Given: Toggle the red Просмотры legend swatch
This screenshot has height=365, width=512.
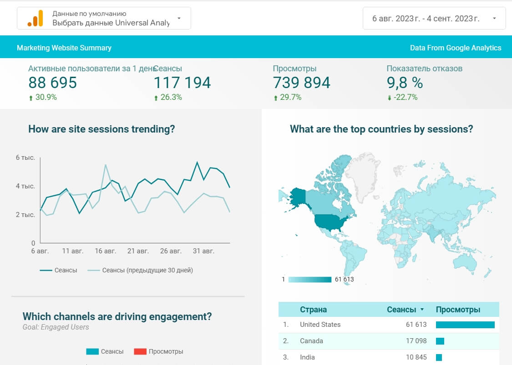Looking at the screenshot, I should [140, 351].
